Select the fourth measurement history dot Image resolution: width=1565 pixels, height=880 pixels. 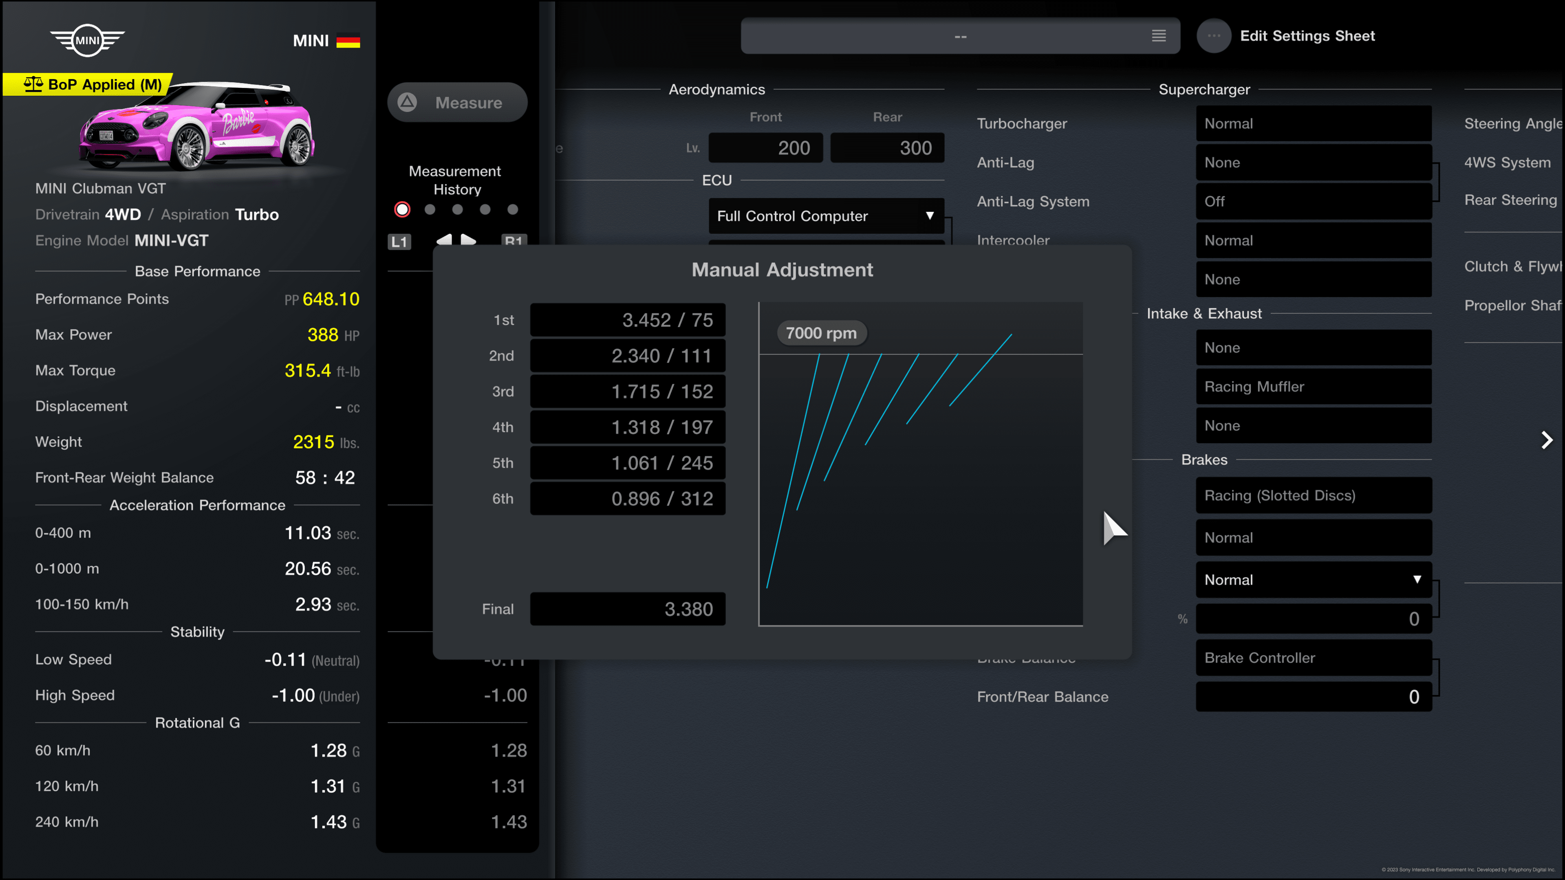pyautogui.click(x=485, y=209)
